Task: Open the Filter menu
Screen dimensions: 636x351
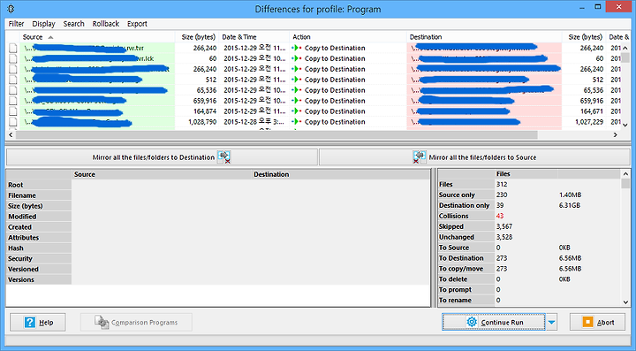Action: 16,24
